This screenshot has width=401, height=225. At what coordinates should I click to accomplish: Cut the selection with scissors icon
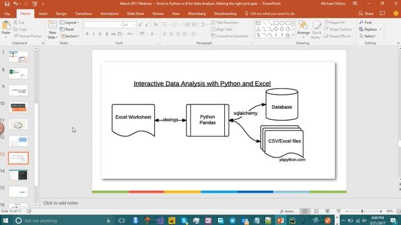pos(19,22)
